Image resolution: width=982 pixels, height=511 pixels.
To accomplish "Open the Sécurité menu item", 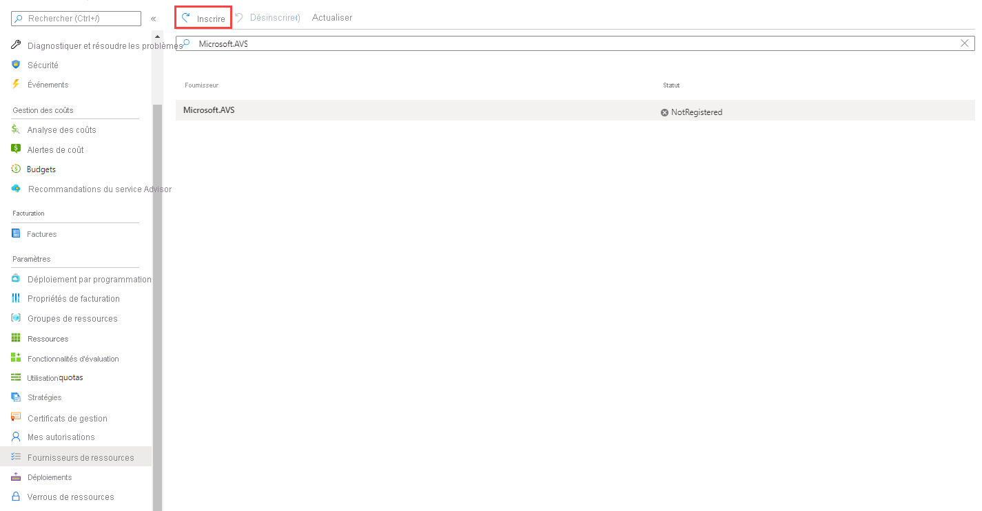I will coord(43,65).
